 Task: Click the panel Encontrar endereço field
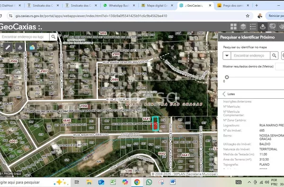(250, 55)
